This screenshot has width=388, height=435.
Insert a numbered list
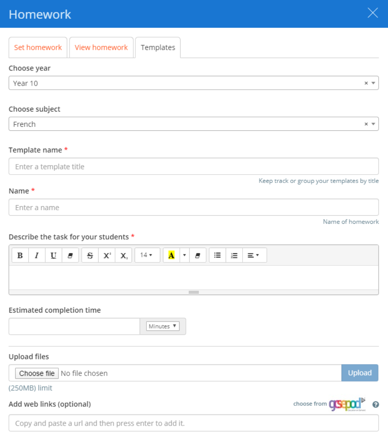(234, 255)
